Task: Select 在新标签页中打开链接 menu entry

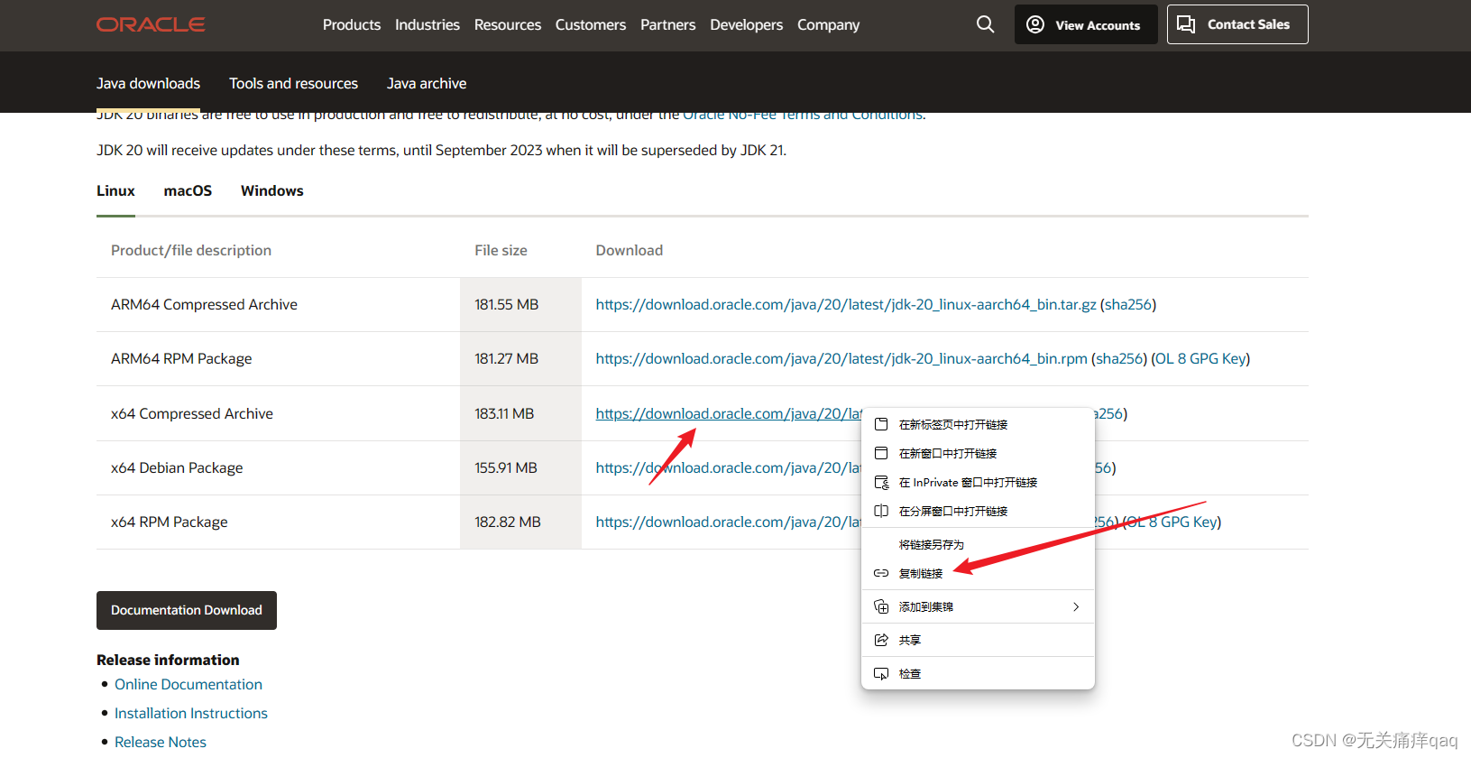Action: pos(978,424)
